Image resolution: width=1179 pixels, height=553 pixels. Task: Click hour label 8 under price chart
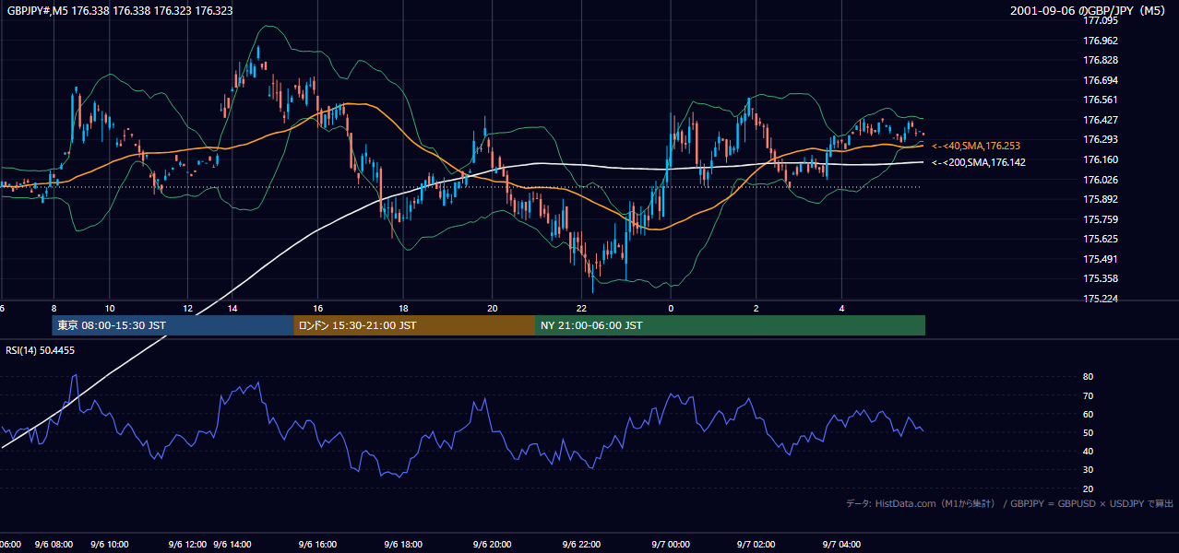[54, 308]
